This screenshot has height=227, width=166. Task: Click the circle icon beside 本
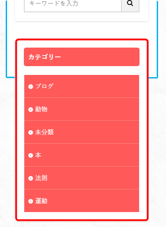[x=30, y=156]
